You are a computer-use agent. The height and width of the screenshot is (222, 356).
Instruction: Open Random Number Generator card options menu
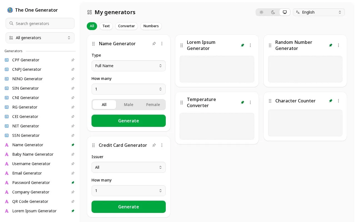pos(338,45)
